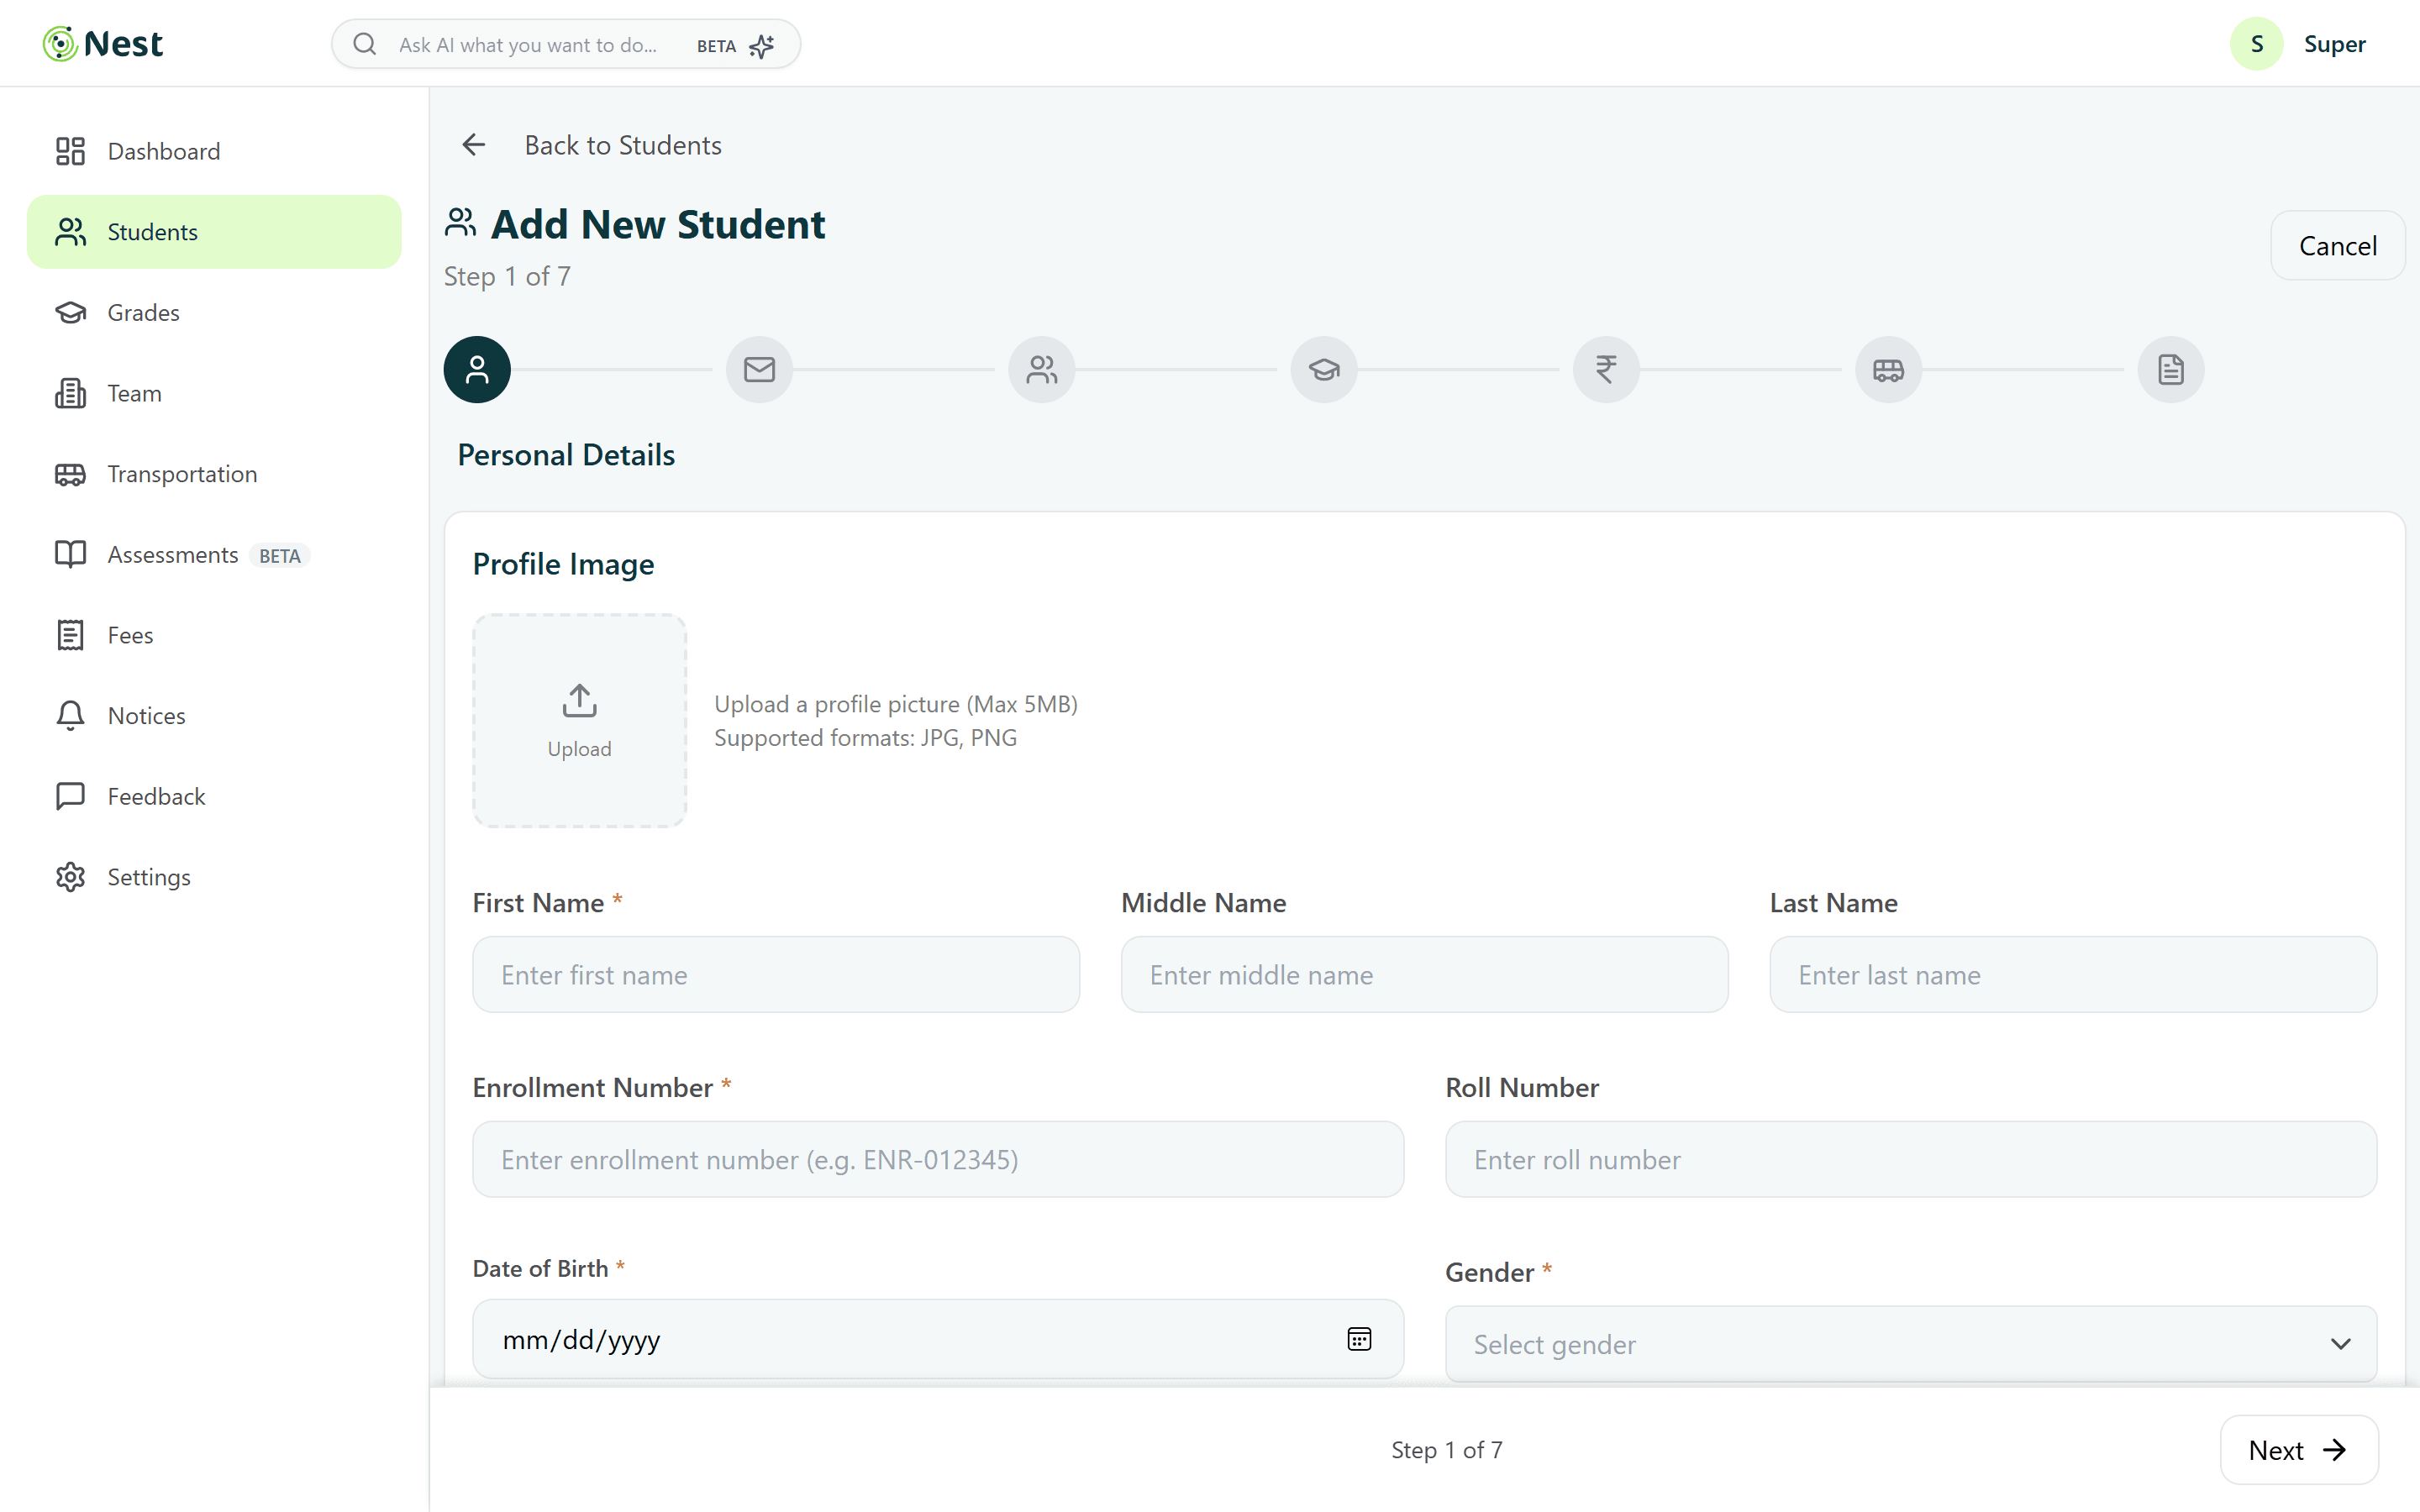The height and width of the screenshot is (1512, 2420).
Task: Click the Fees receipt icon
Action: [x=70, y=635]
